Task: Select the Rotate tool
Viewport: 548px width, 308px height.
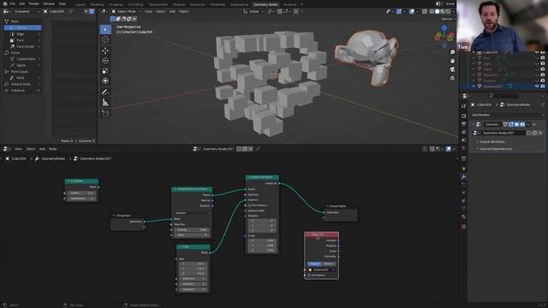Action: pos(105,61)
